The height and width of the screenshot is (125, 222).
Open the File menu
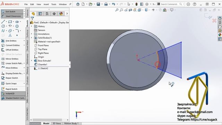[x=26, y=5]
